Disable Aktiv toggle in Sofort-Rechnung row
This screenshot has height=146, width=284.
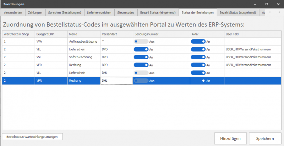click(x=198, y=57)
